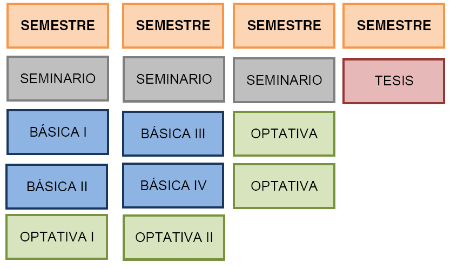The width and height of the screenshot is (451, 269).
Task: Pick the pink-filled box with dark red border
Action: click(x=394, y=81)
